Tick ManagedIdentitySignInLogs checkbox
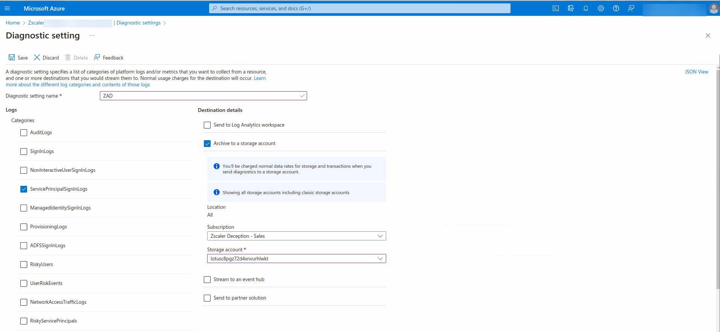Image resolution: width=720 pixels, height=332 pixels. 24,208
